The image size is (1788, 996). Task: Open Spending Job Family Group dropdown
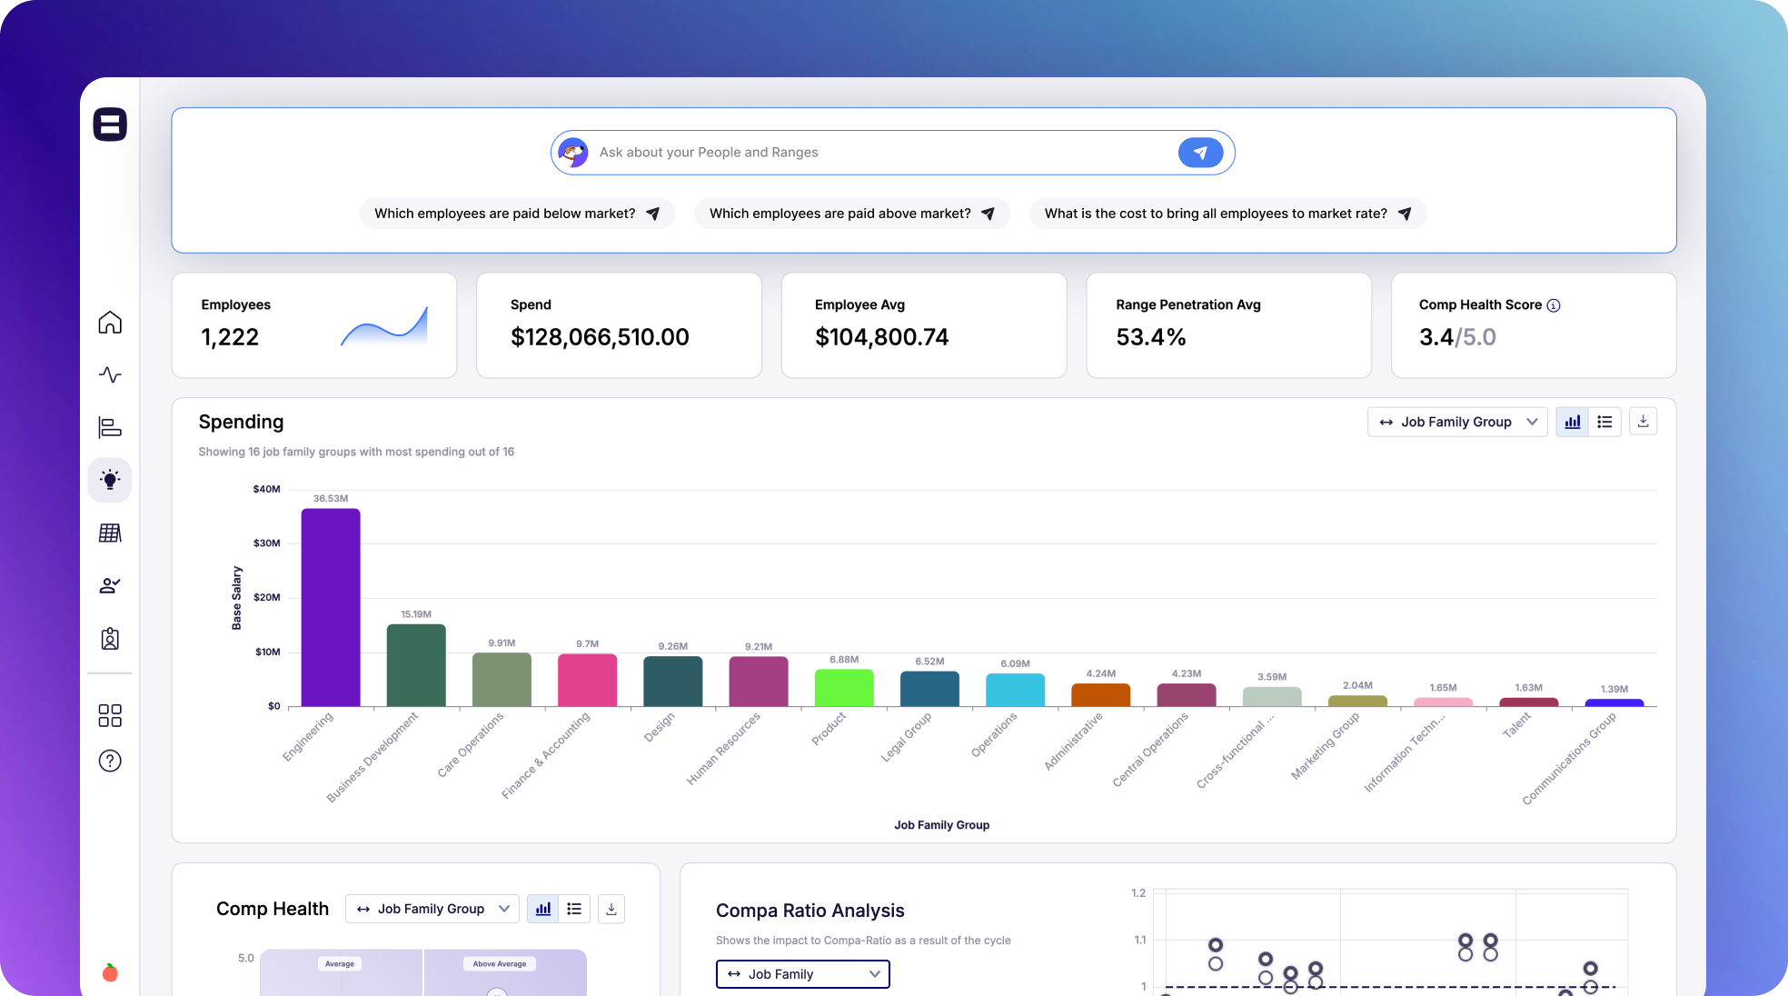click(x=1457, y=422)
